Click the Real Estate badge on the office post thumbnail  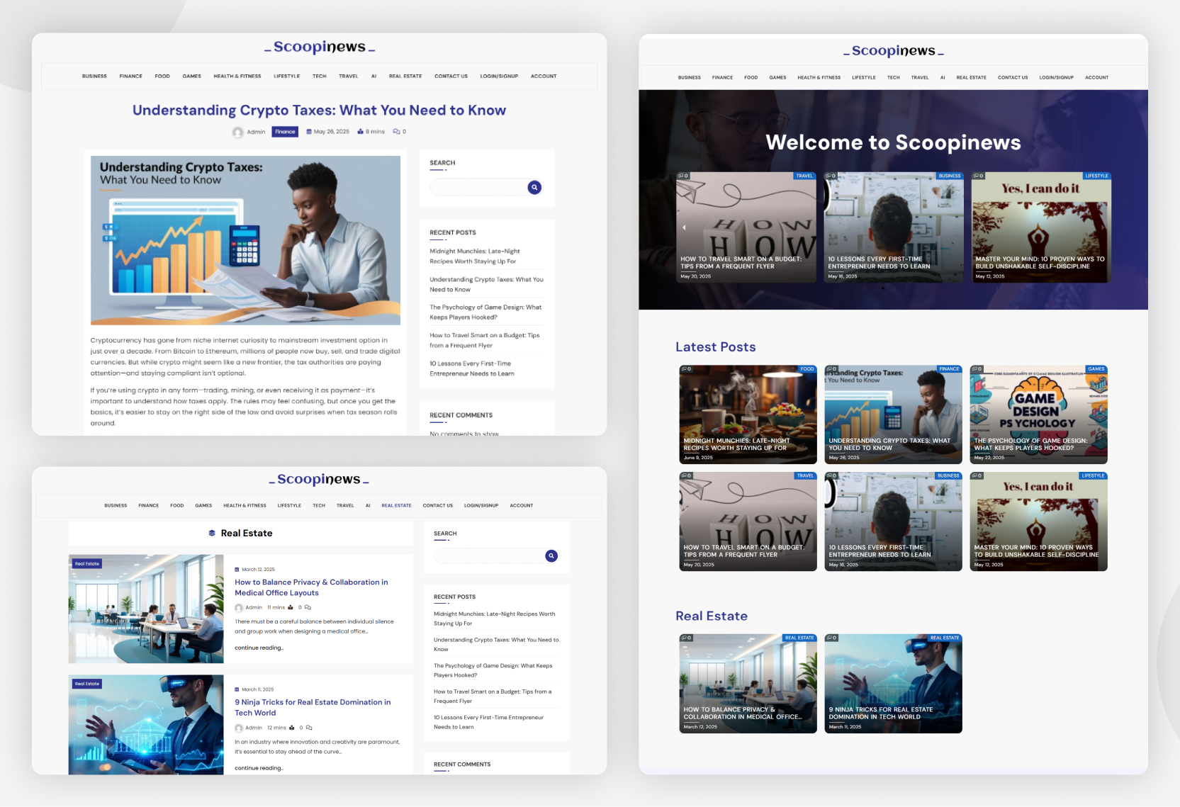tap(87, 564)
